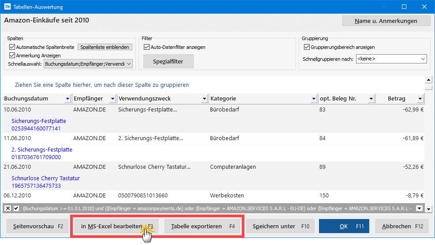The width and height of the screenshot is (435, 245).
Task: Toggle Anmerkung Anzeigen checkbox
Action: [12, 55]
